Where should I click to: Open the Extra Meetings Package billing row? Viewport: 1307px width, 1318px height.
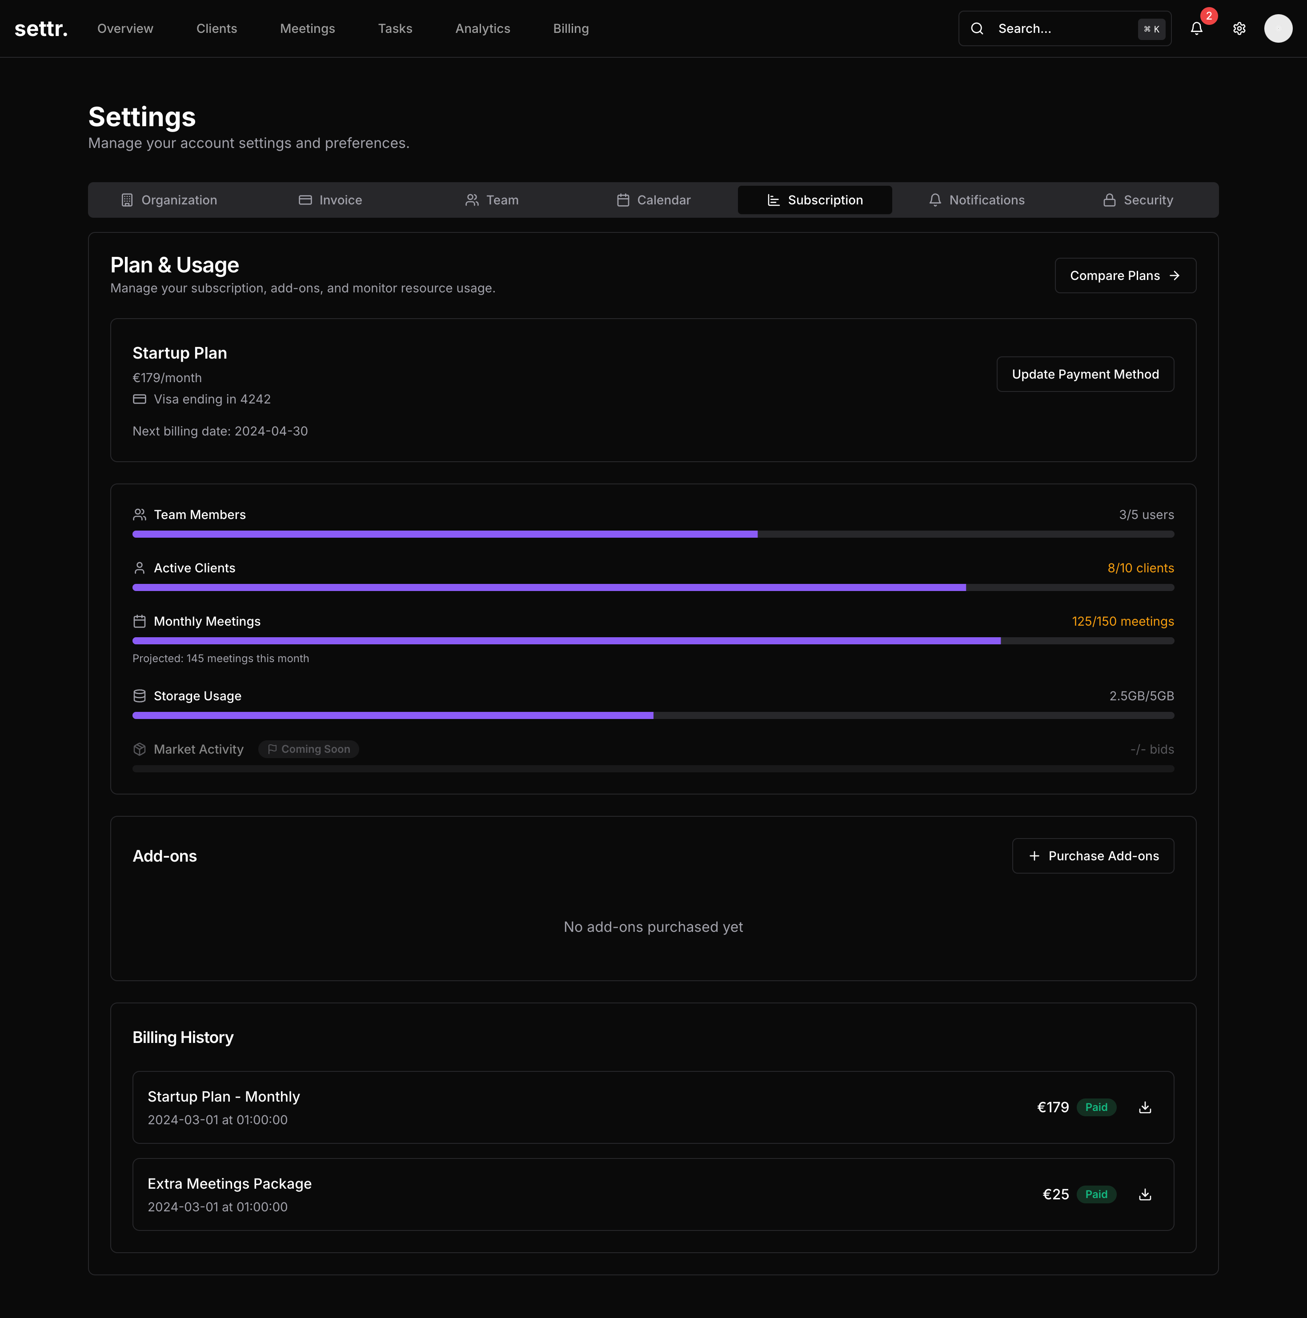click(x=653, y=1194)
